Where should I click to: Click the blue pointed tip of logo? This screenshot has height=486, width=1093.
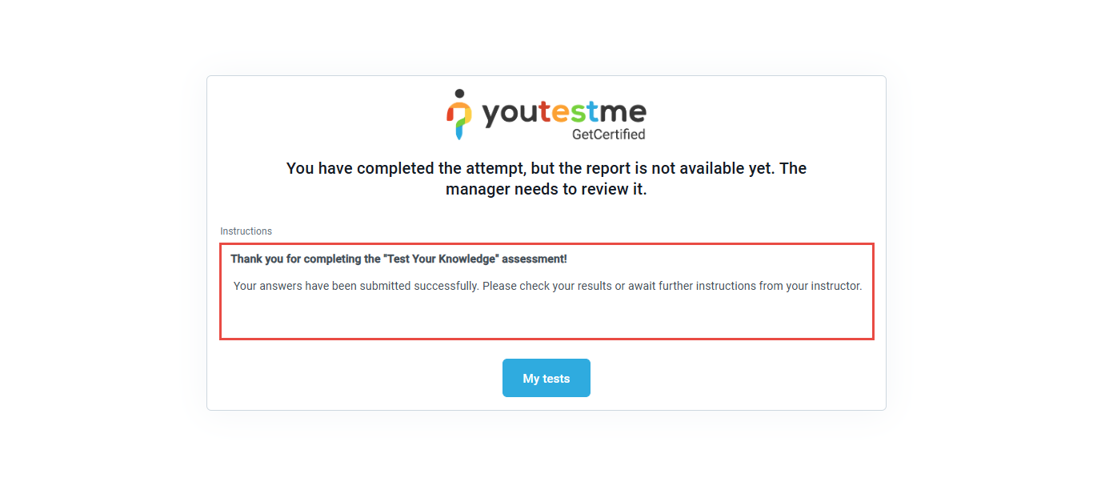459,133
